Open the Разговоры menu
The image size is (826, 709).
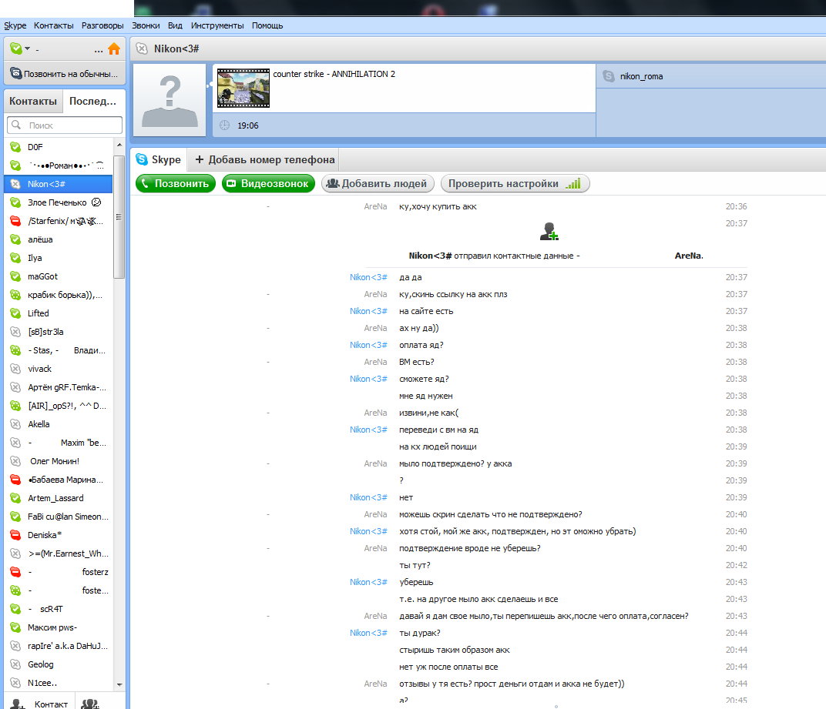(x=102, y=25)
